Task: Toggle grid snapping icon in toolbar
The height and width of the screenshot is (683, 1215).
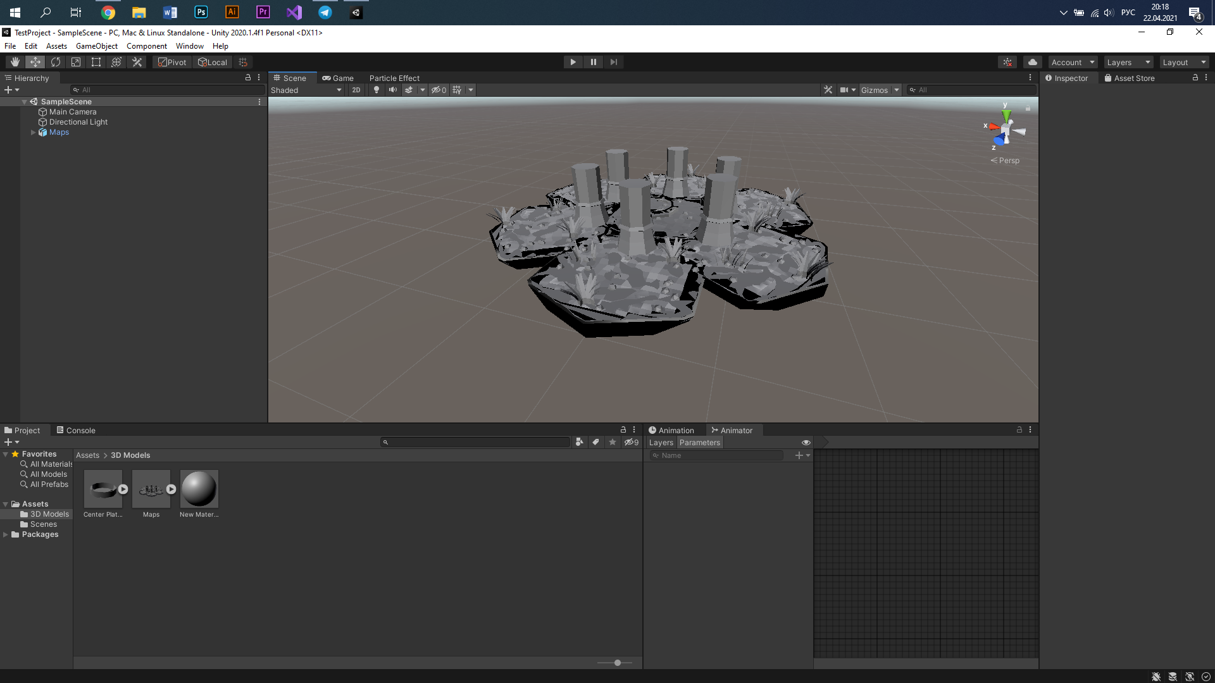Action: coord(243,62)
